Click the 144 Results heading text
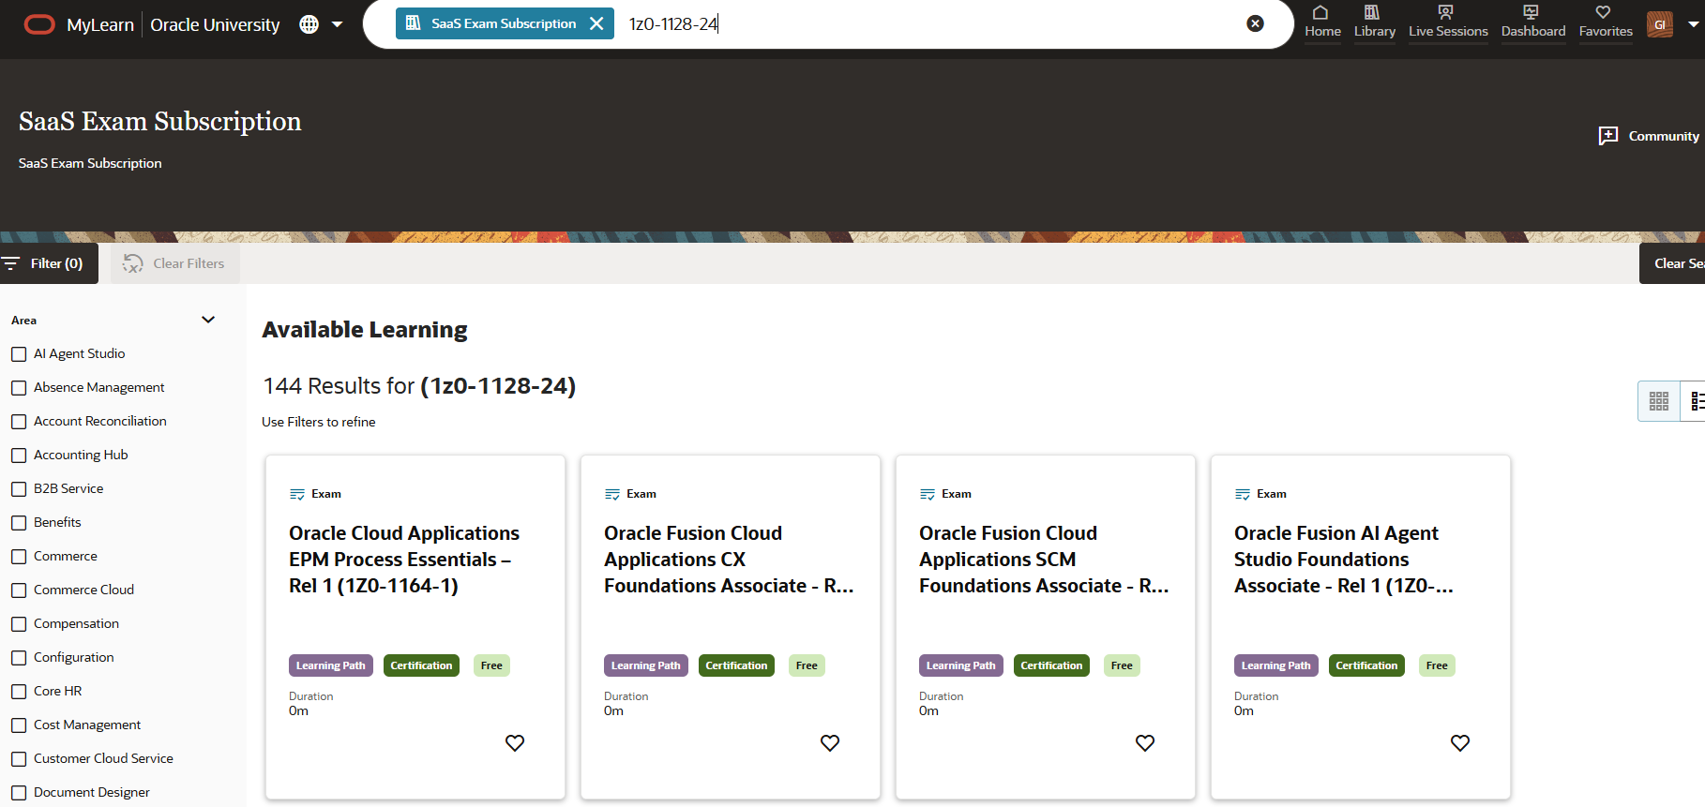 (x=419, y=386)
